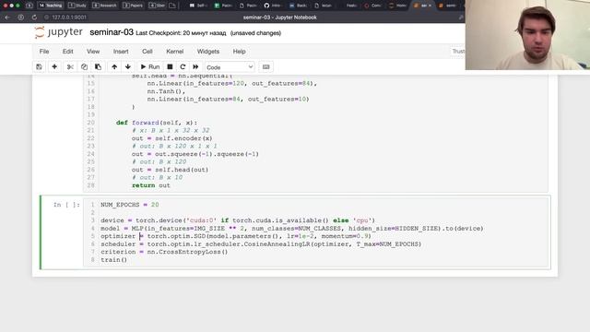Switch to the Papers tab group
This screenshot has width=590, height=332.
(133, 6)
